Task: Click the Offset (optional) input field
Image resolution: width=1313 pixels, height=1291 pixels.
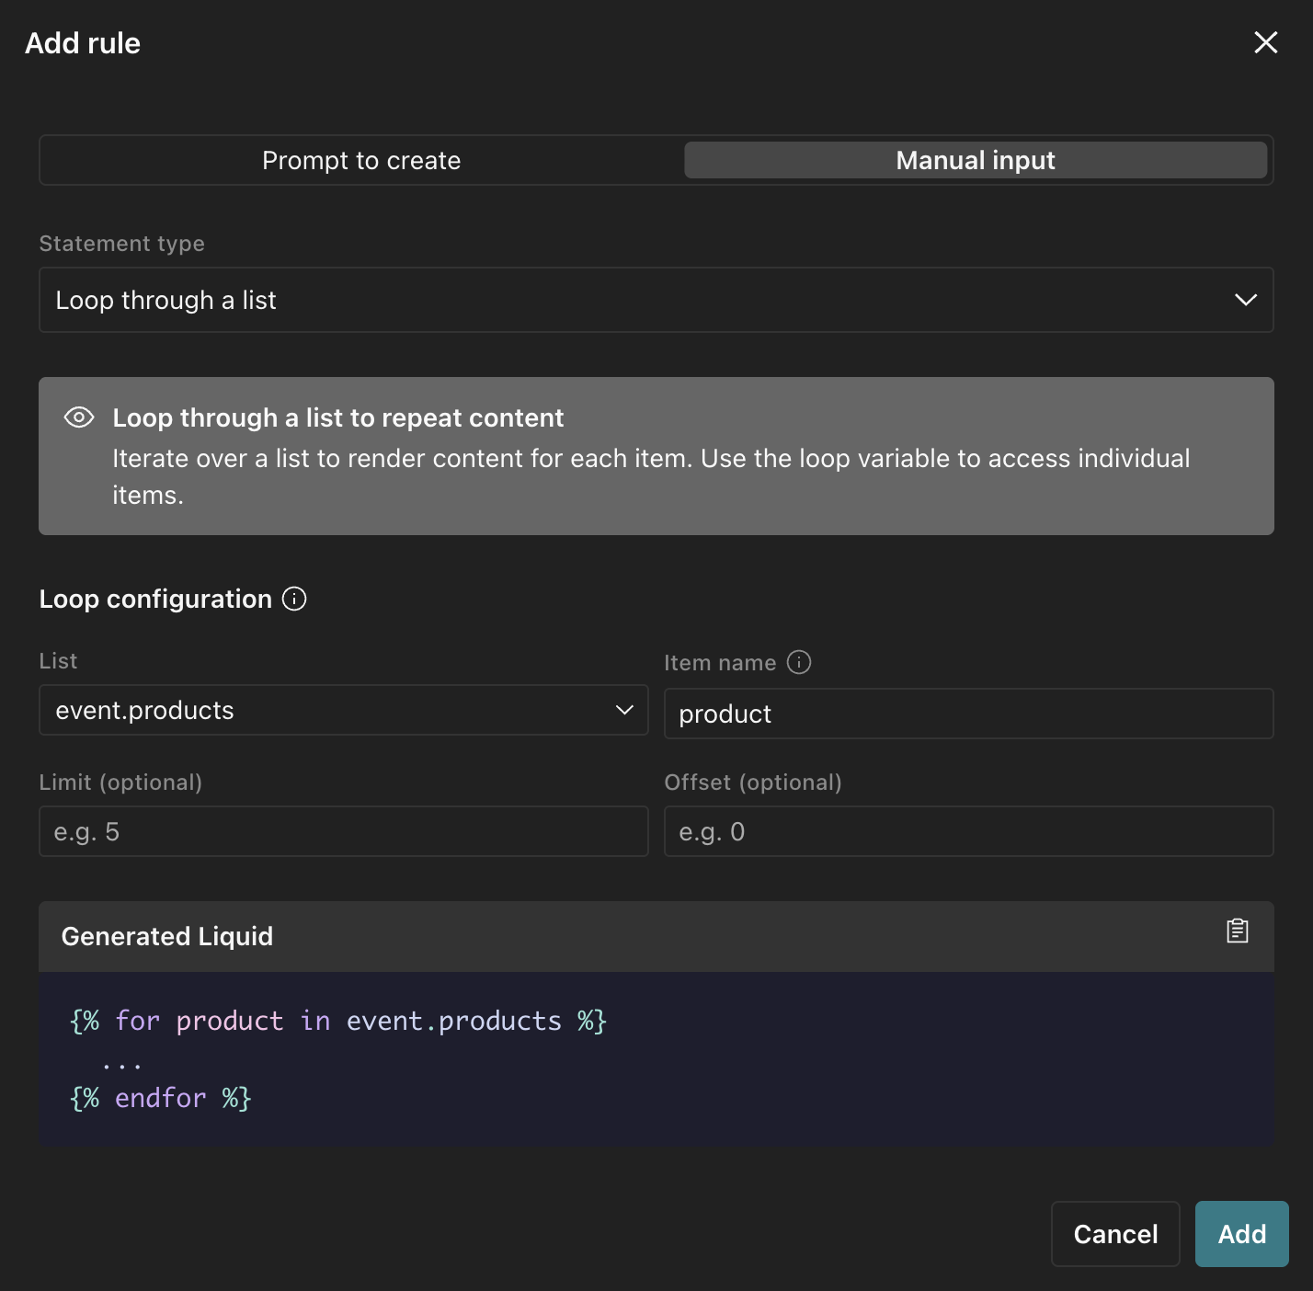Action: coord(968,831)
